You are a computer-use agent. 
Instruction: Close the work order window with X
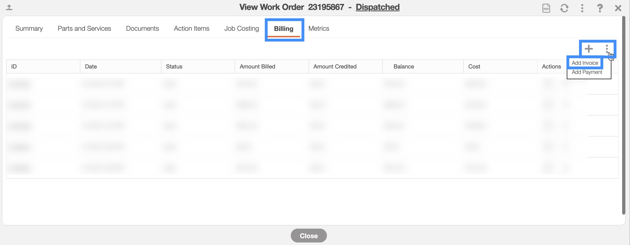tap(618, 8)
